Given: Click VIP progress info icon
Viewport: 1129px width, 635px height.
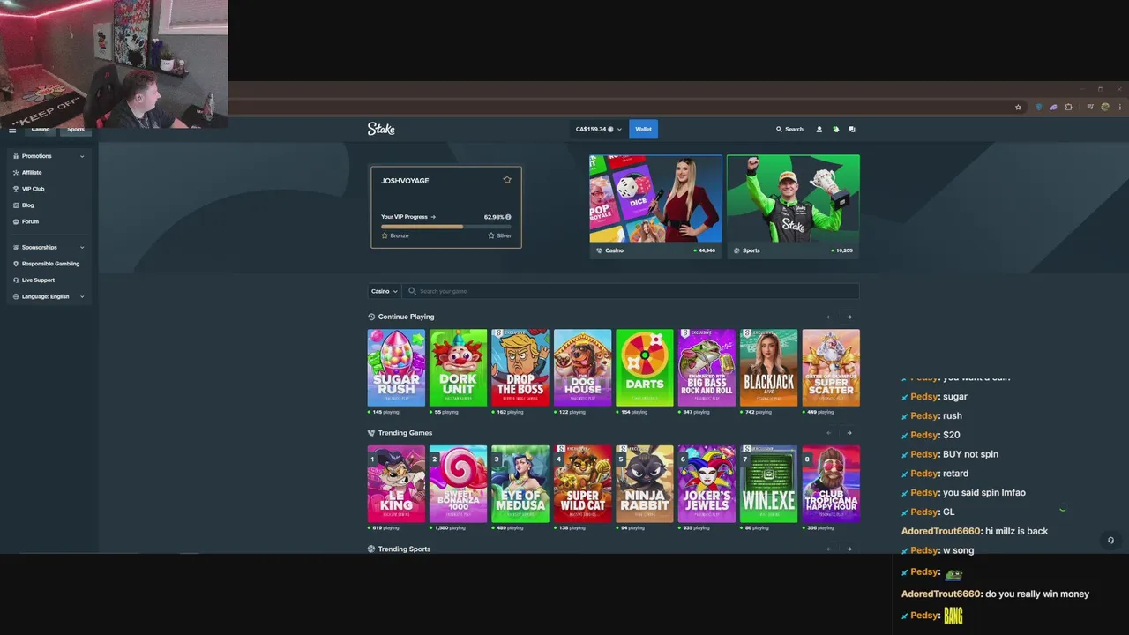Looking at the screenshot, I should click(x=508, y=217).
